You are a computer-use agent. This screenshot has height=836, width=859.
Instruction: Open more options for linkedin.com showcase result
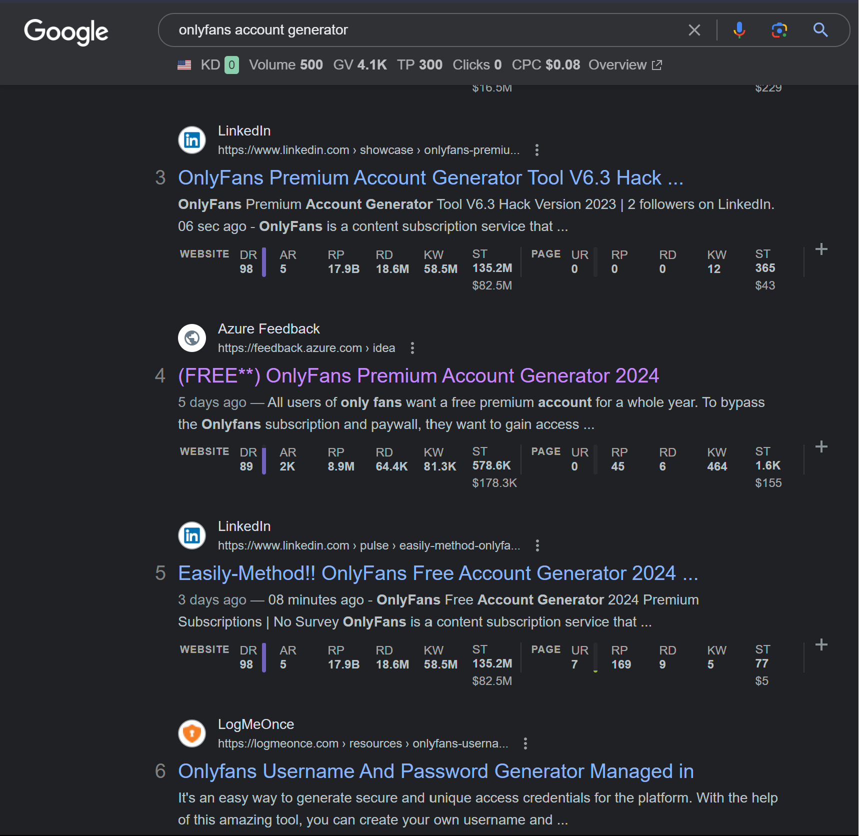pyautogui.click(x=536, y=150)
